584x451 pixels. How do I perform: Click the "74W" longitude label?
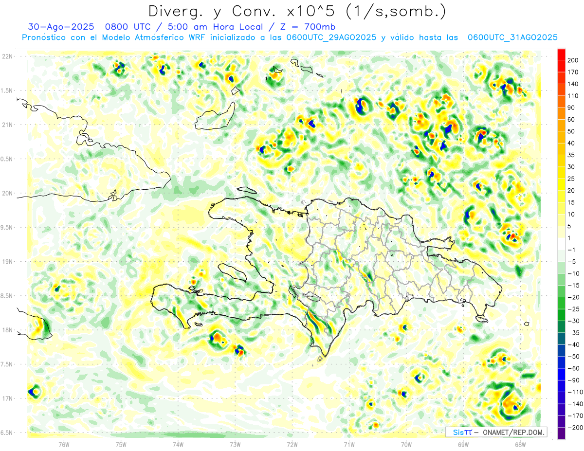point(178,444)
